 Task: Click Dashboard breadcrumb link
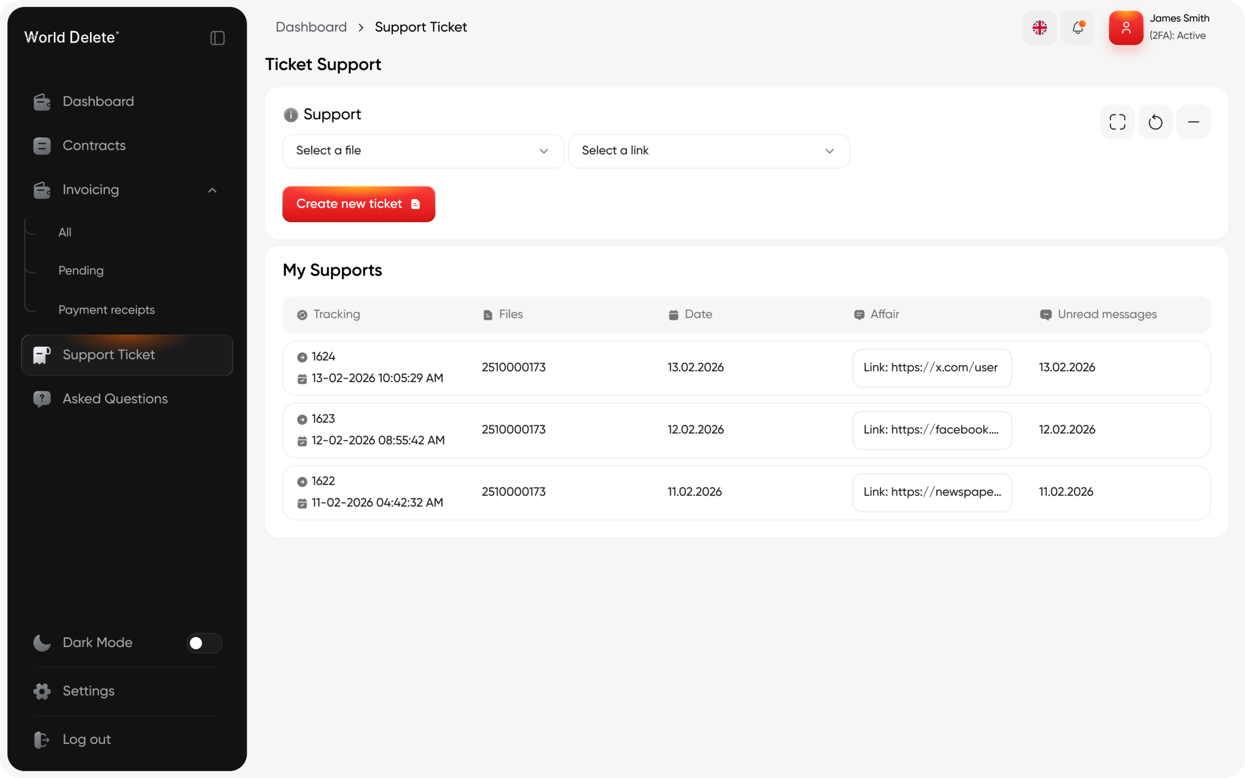[x=311, y=27]
